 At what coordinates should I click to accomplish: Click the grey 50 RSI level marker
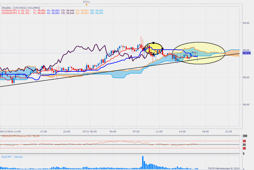coord(244,144)
